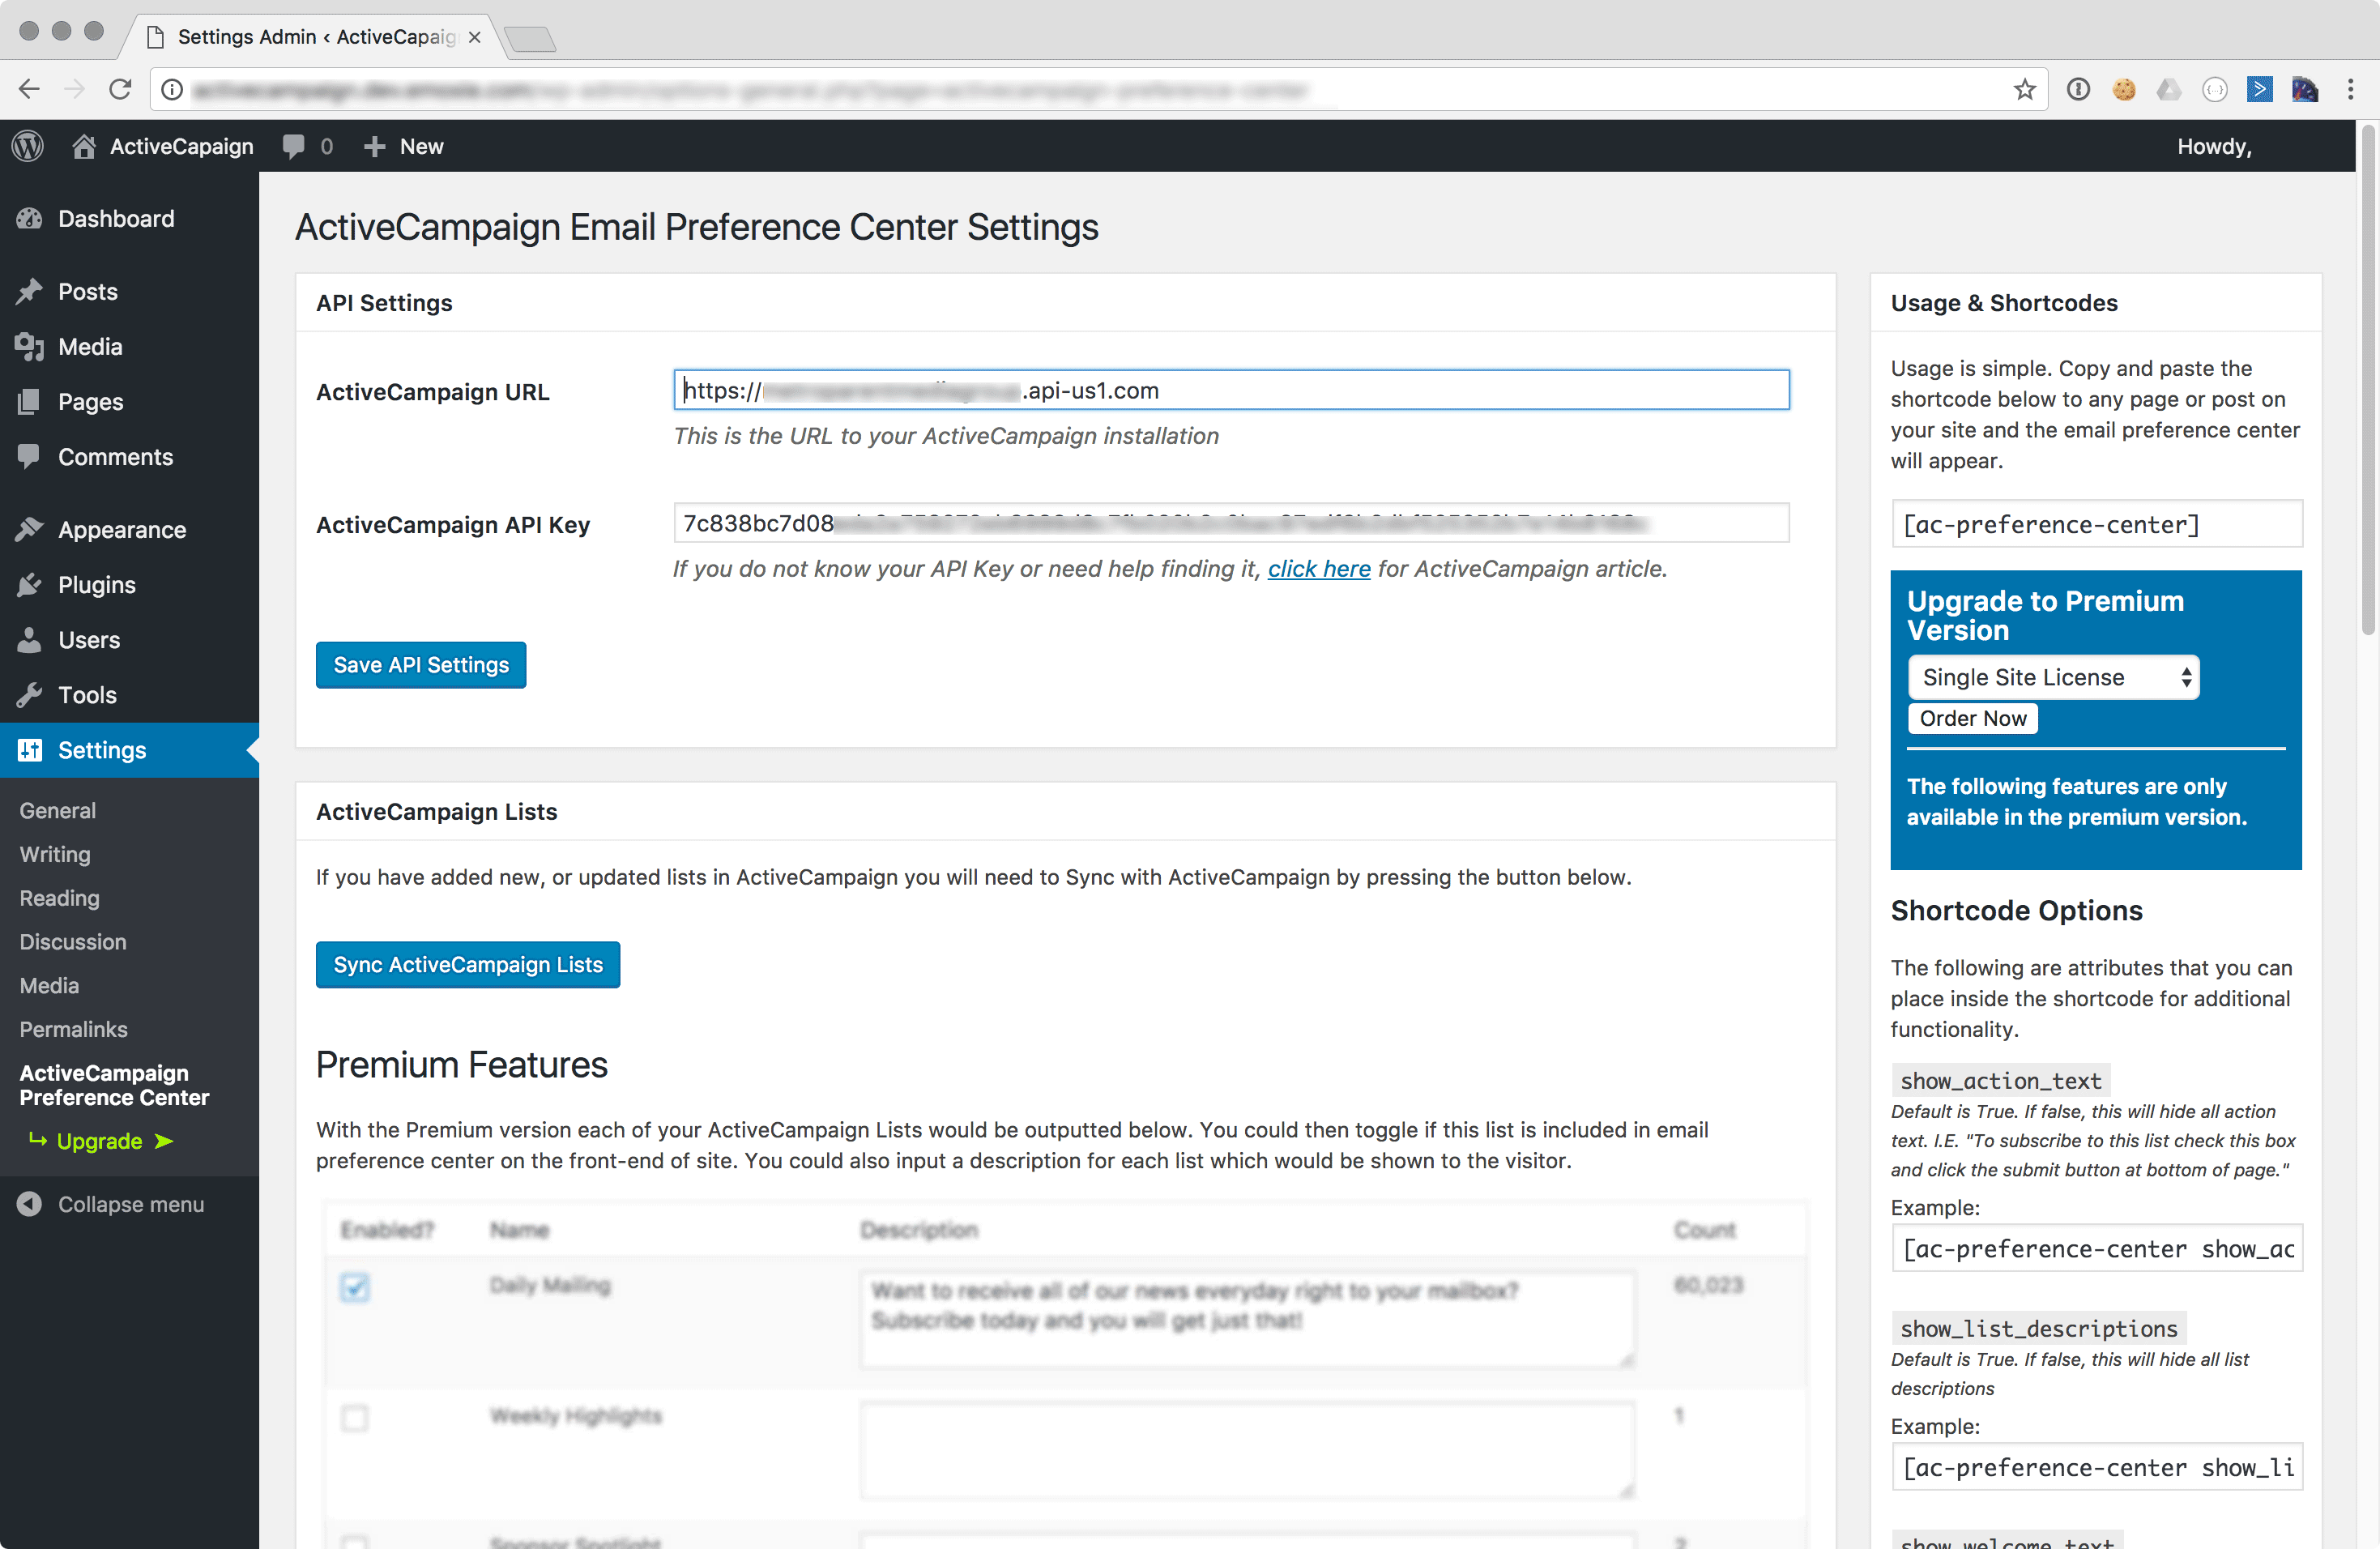
Task: Select the [ac-preference-center] shortcode field
Action: click(x=2097, y=524)
